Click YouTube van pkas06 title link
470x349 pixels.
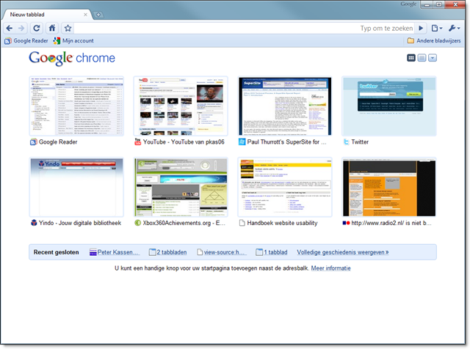tap(184, 142)
